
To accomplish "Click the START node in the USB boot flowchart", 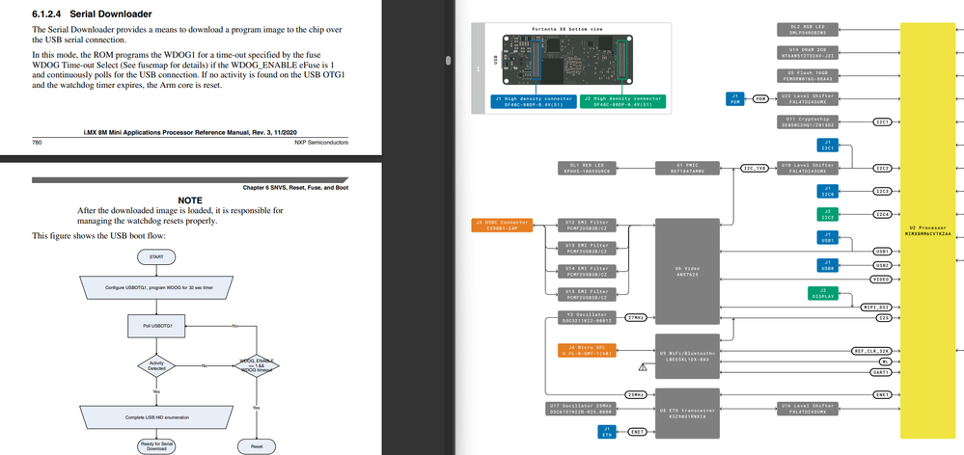I will pos(156,256).
